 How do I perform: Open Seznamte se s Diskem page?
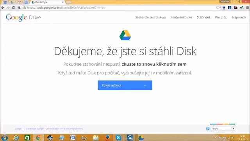point(150,17)
